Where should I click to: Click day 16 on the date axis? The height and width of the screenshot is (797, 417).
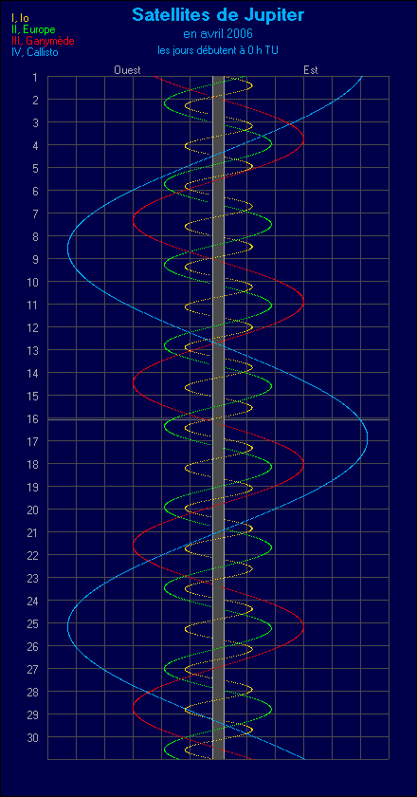pos(32,418)
